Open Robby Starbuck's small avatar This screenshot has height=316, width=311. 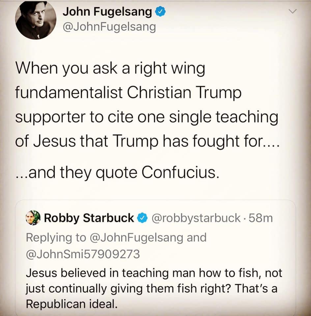point(33,218)
